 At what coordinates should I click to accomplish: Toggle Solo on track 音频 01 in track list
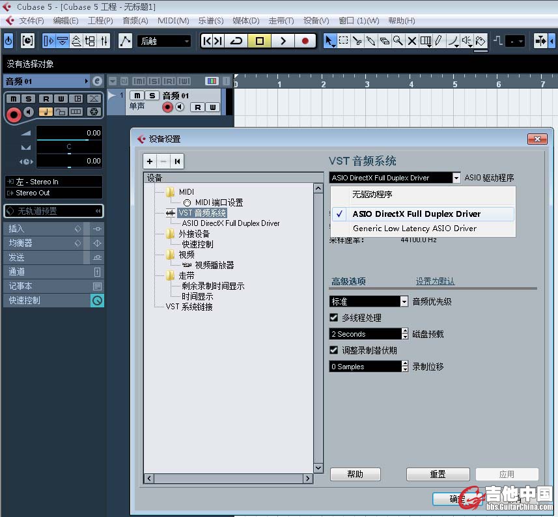point(152,96)
